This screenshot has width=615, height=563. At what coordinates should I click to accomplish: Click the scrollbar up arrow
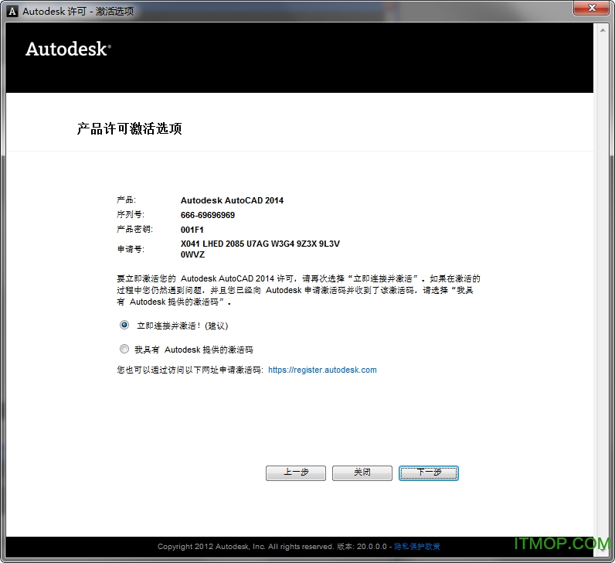603,30
